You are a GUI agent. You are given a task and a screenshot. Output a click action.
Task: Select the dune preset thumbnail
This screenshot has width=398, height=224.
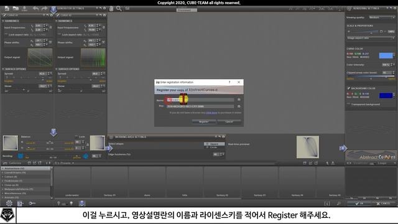pyautogui.click(x=147, y=182)
